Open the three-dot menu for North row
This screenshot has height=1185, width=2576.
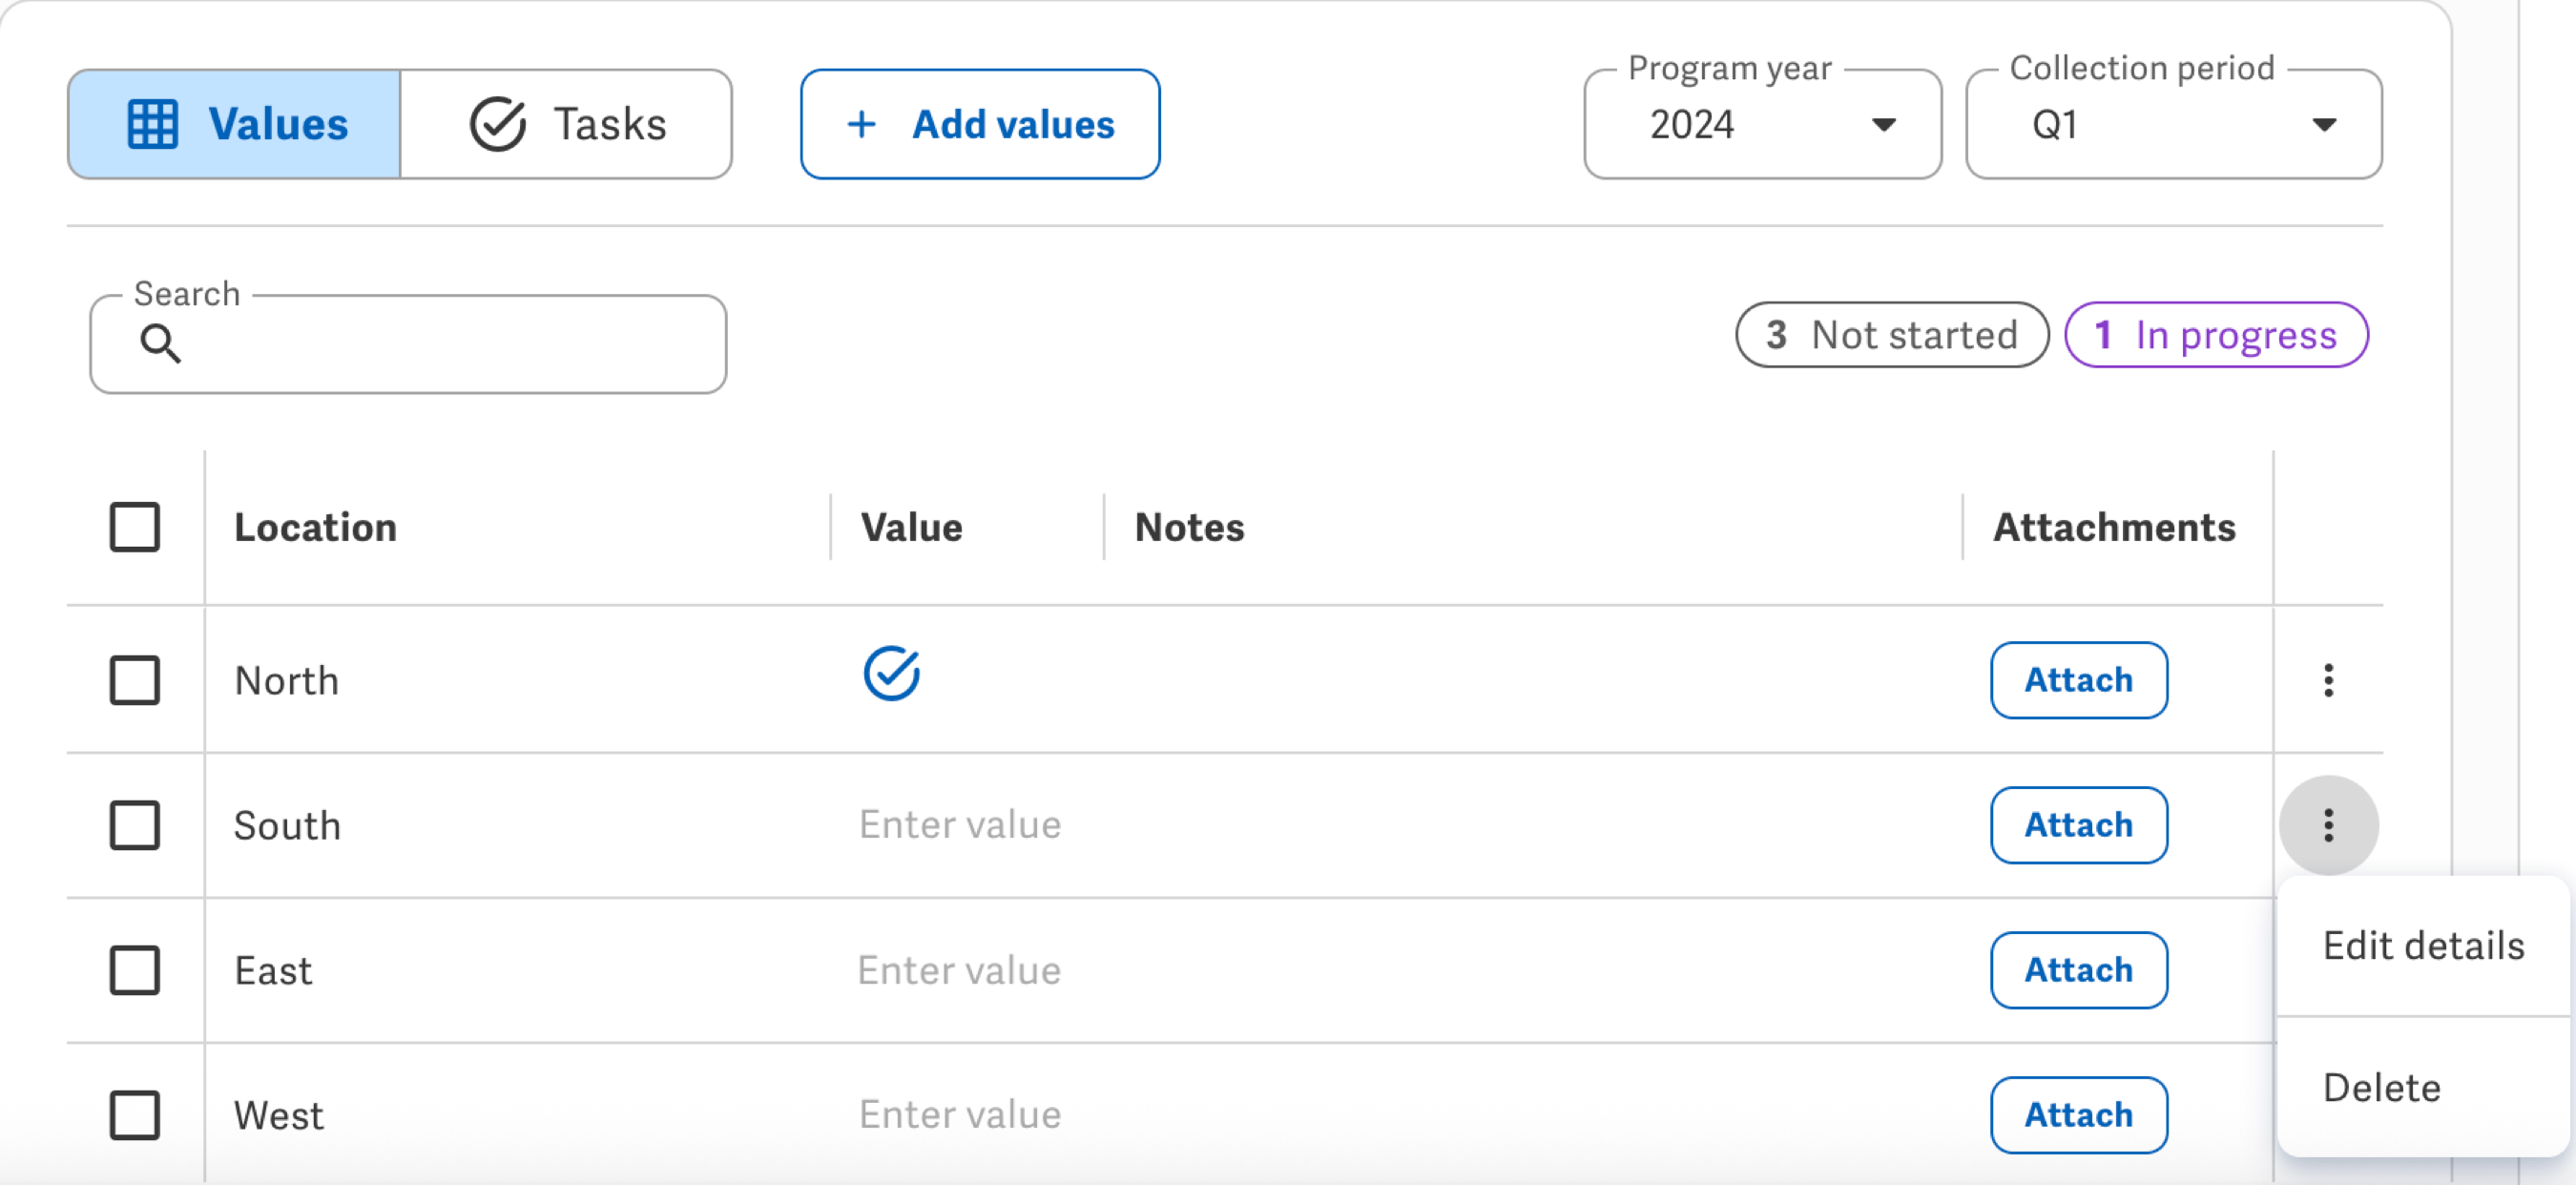click(2328, 680)
